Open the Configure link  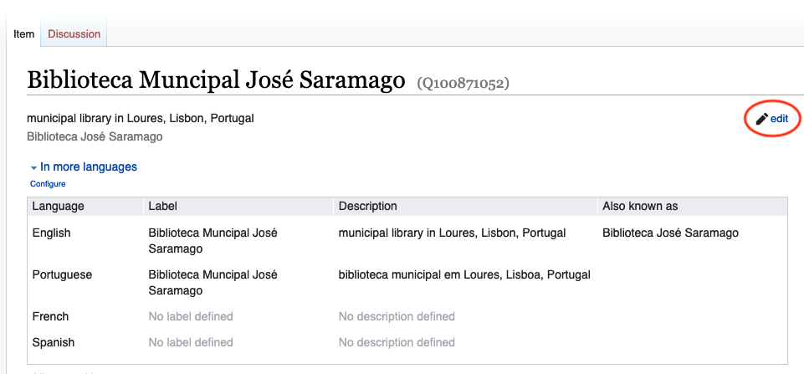48,184
